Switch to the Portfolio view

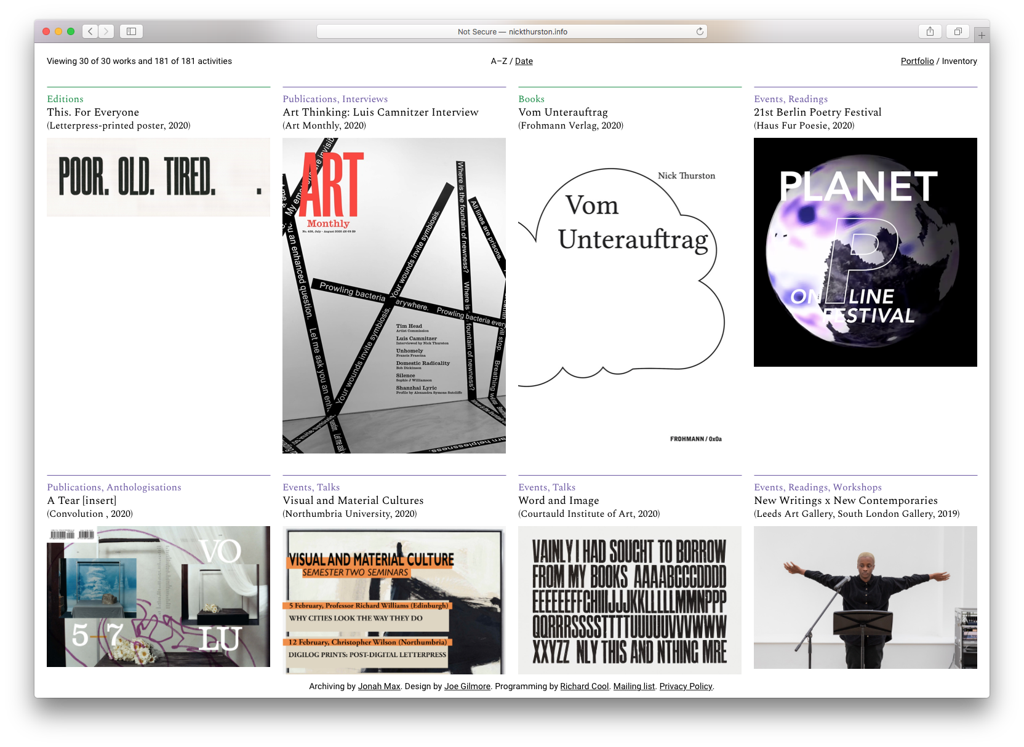[x=917, y=61]
